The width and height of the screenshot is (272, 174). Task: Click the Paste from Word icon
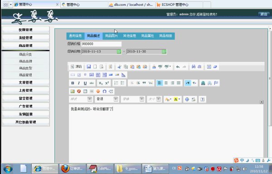coord(145,66)
